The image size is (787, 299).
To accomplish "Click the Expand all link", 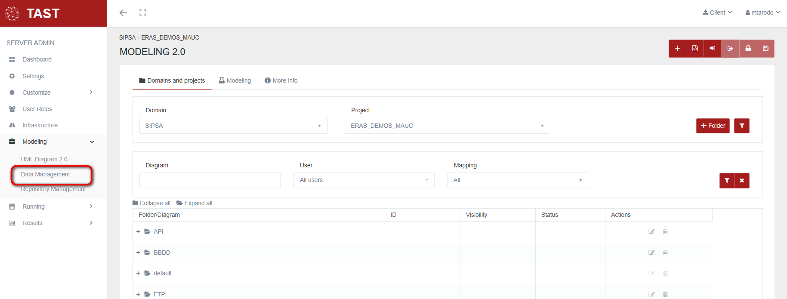I will pos(194,203).
